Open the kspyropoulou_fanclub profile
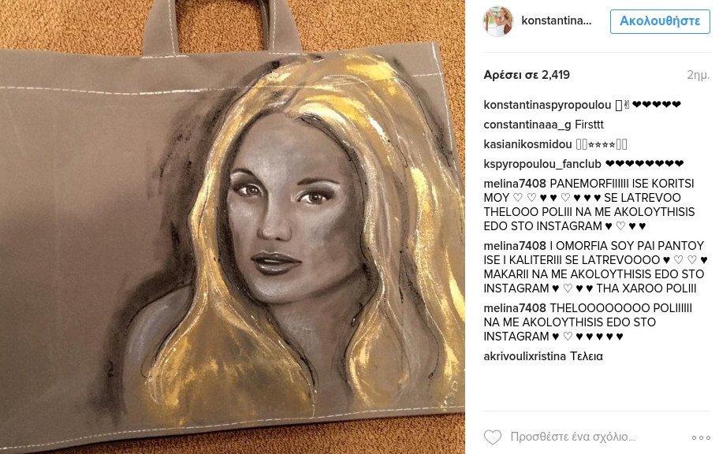Screen dimensions: 719x454 tap(542, 164)
